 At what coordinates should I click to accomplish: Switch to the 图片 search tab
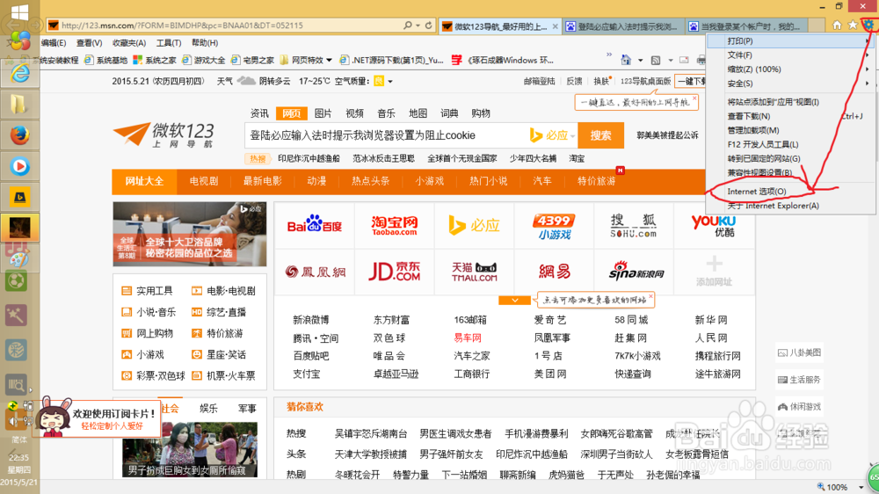coord(323,113)
